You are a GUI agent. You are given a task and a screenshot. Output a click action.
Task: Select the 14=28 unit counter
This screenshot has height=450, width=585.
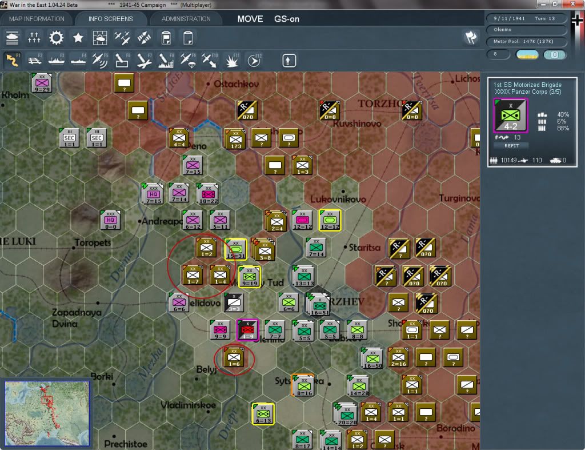tap(359, 386)
